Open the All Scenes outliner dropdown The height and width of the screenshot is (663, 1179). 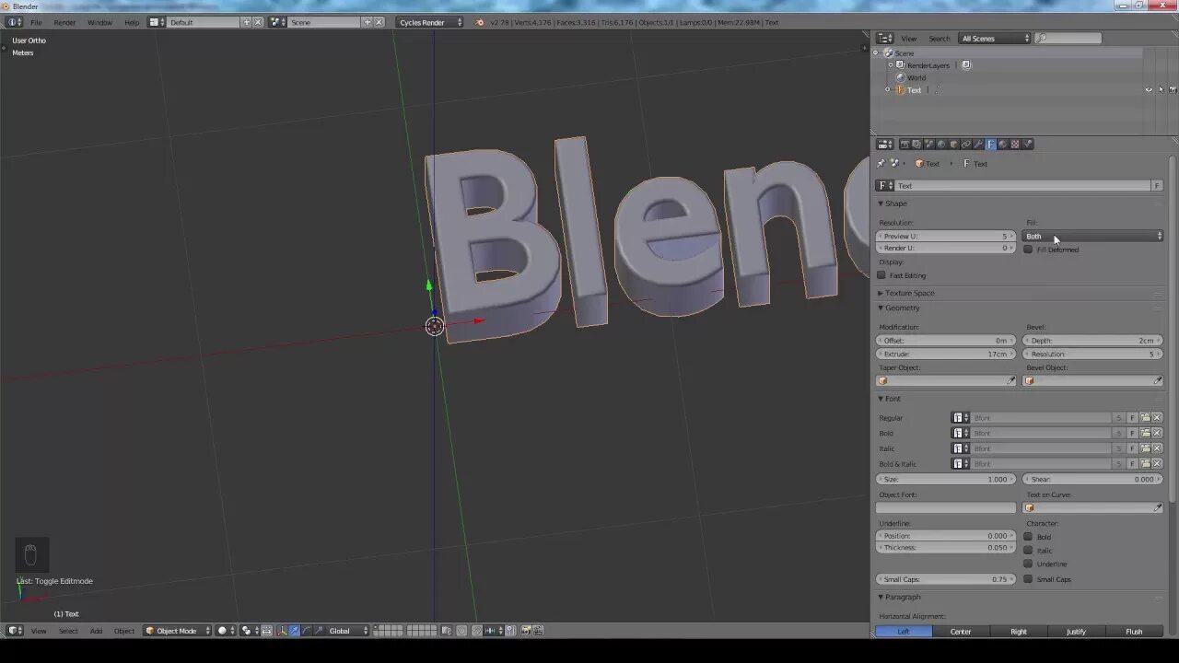995,39
